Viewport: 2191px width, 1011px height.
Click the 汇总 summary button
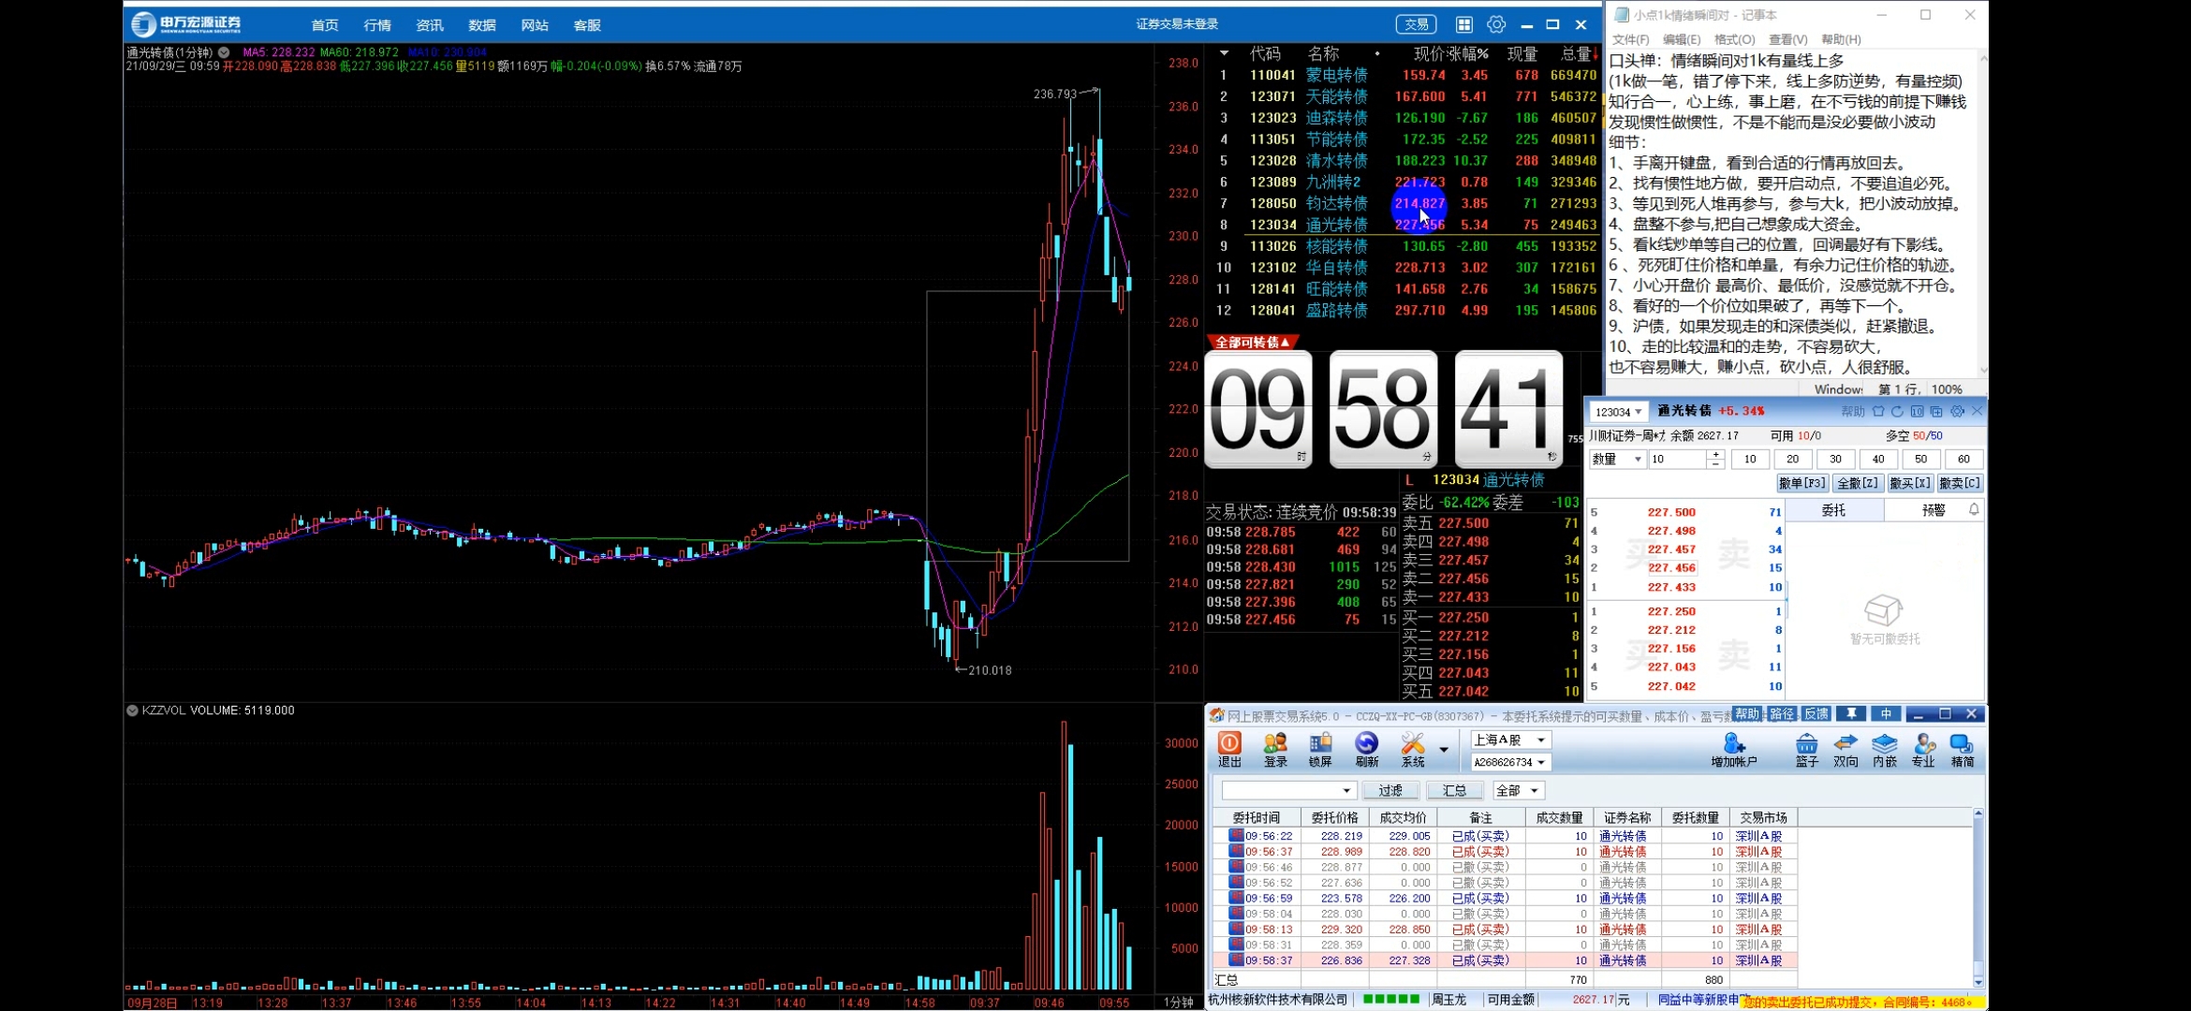[x=1454, y=791]
